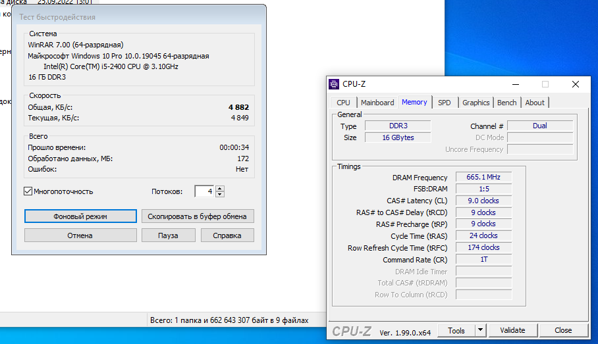Select the Memory tab
This screenshot has width=598, height=344.
(414, 102)
